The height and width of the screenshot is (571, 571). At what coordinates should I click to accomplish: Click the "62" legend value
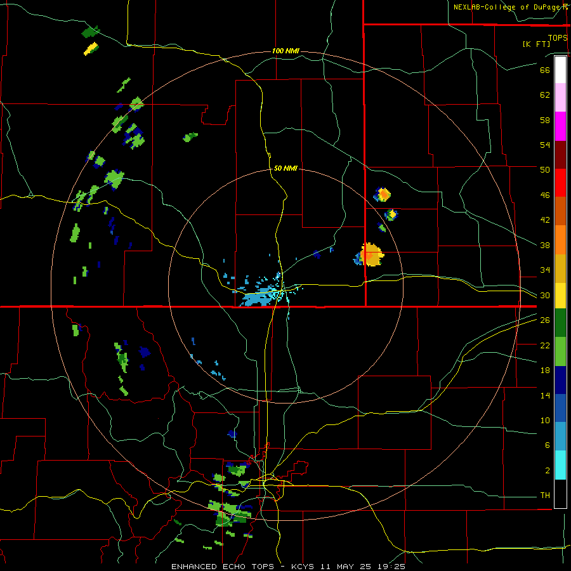(x=545, y=95)
